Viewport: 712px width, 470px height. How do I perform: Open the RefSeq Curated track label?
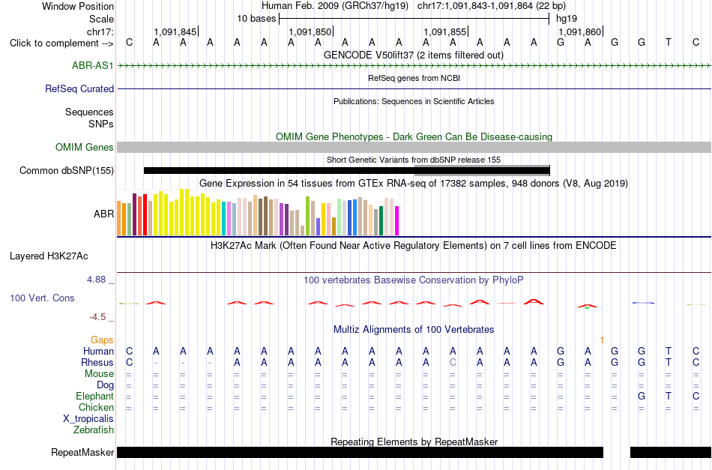coord(79,88)
